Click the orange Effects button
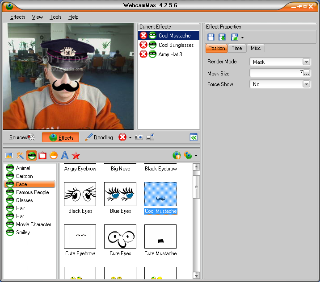320x282 pixels. (61, 137)
